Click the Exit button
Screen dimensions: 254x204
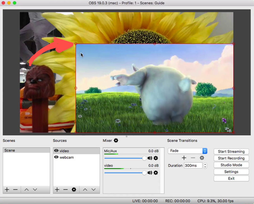coord(231,178)
